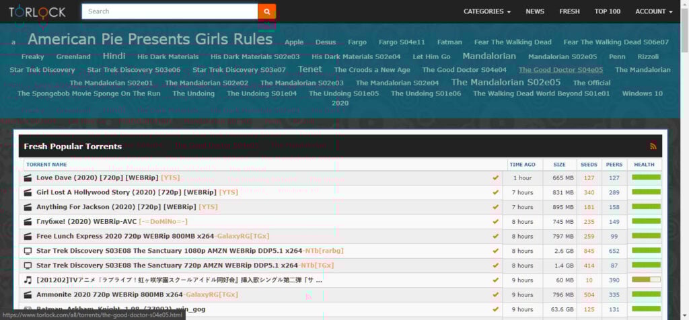The width and height of the screenshot is (689, 320).
Task: Open Free Lunch Express 2020 720p torrent
Action: [x=153, y=236]
